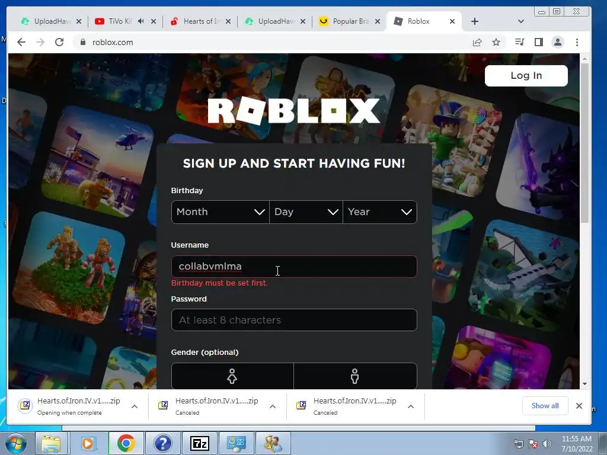The height and width of the screenshot is (455, 607).
Task: Click the Roblox logo
Action: click(x=294, y=111)
